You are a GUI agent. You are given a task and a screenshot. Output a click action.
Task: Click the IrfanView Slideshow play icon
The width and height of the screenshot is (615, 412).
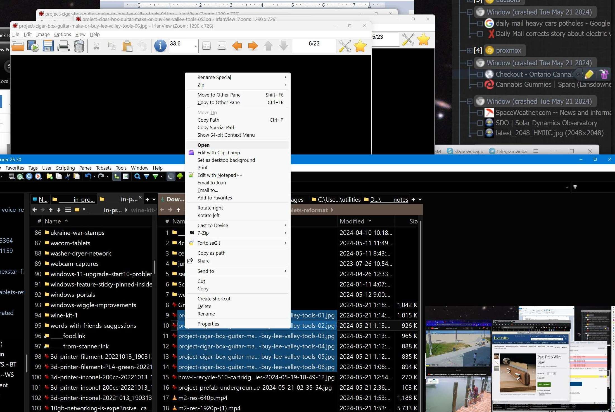(x=33, y=46)
